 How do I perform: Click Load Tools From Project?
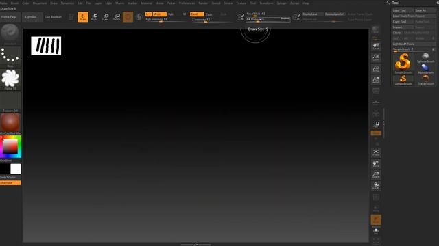414,16
